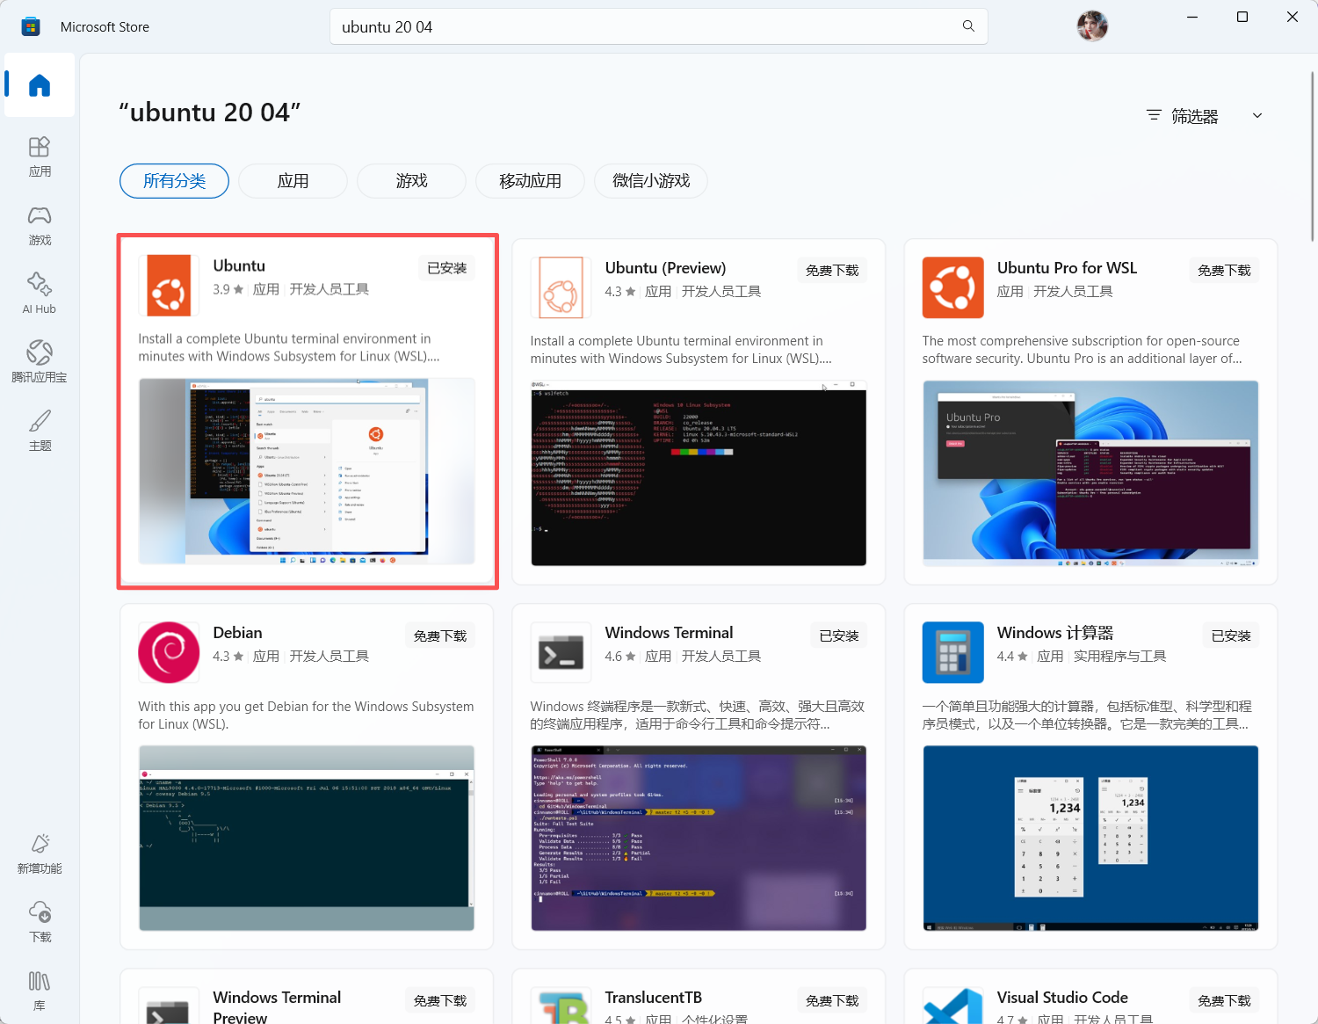Click 免费下载 for Visual Studio Code
The height and width of the screenshot is (1024, 1318).
(1224, 1000)
